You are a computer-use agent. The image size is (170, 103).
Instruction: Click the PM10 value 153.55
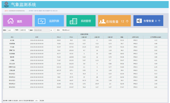71,67
